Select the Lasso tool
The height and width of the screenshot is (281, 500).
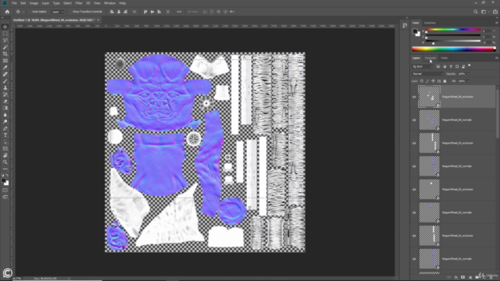(x=5, y=41)
